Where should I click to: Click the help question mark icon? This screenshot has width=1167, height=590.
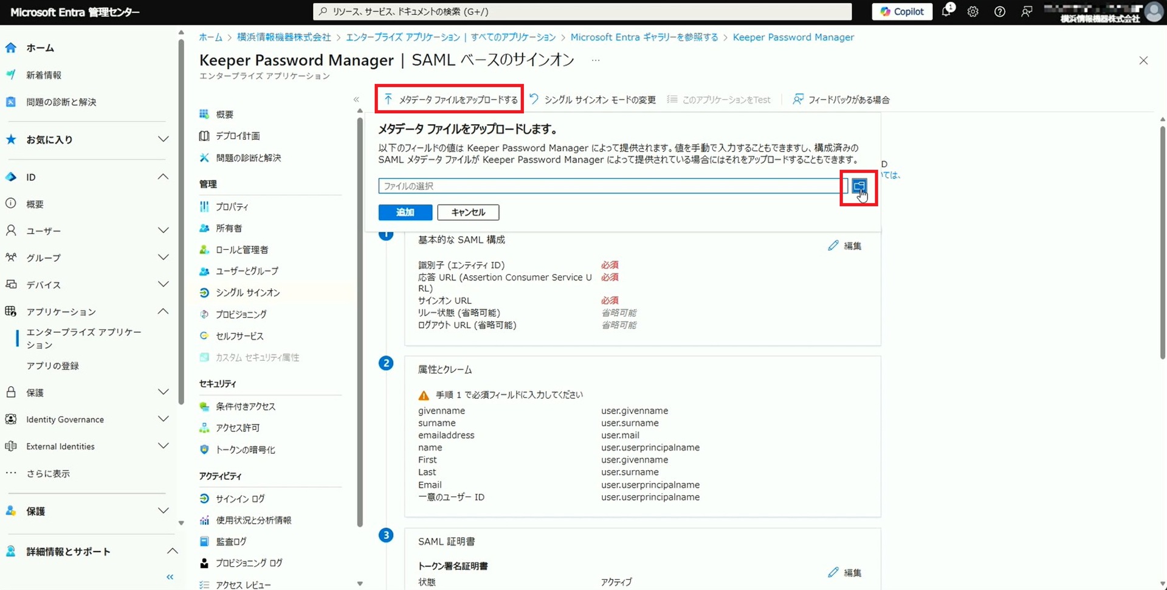tap(999, 12)
